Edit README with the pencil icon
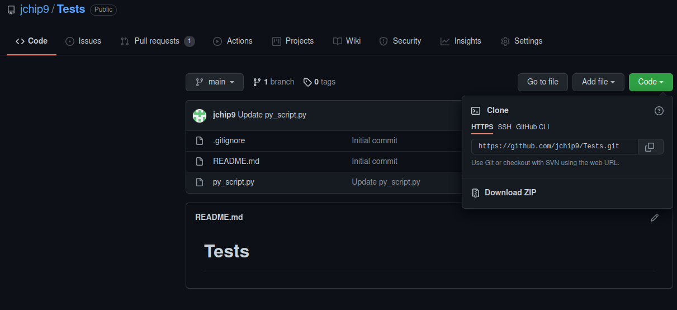 pyautogui.click(x=655, y=218)
